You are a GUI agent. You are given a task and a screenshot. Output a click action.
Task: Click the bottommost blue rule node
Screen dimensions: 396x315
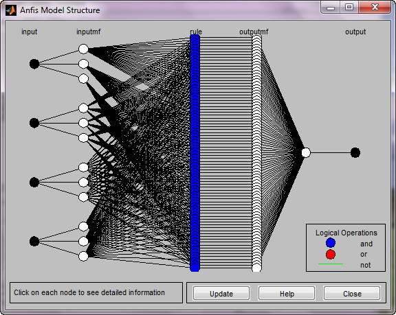(x=195, y=268)
